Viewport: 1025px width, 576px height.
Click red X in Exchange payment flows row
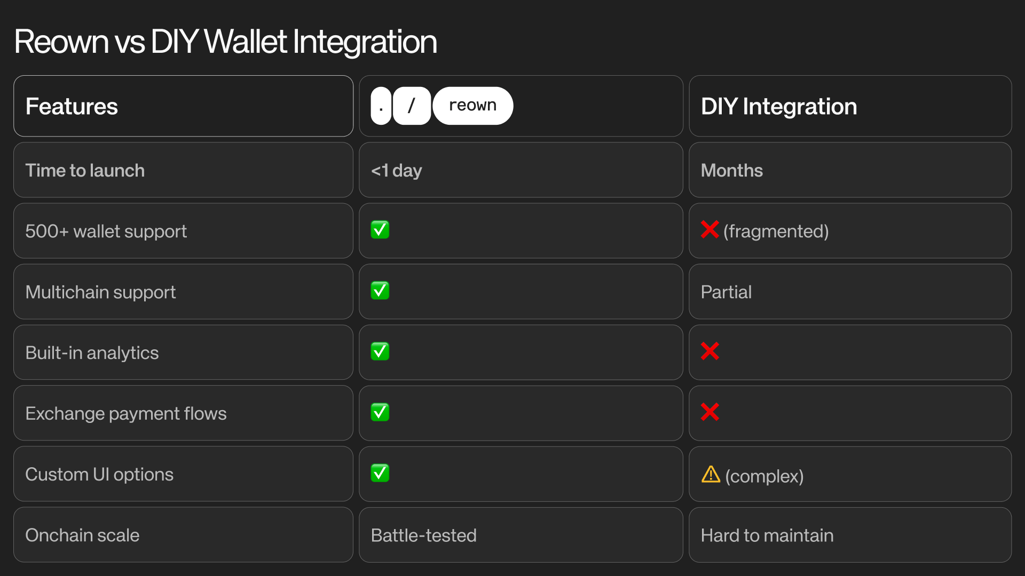(x=710, y=412)
